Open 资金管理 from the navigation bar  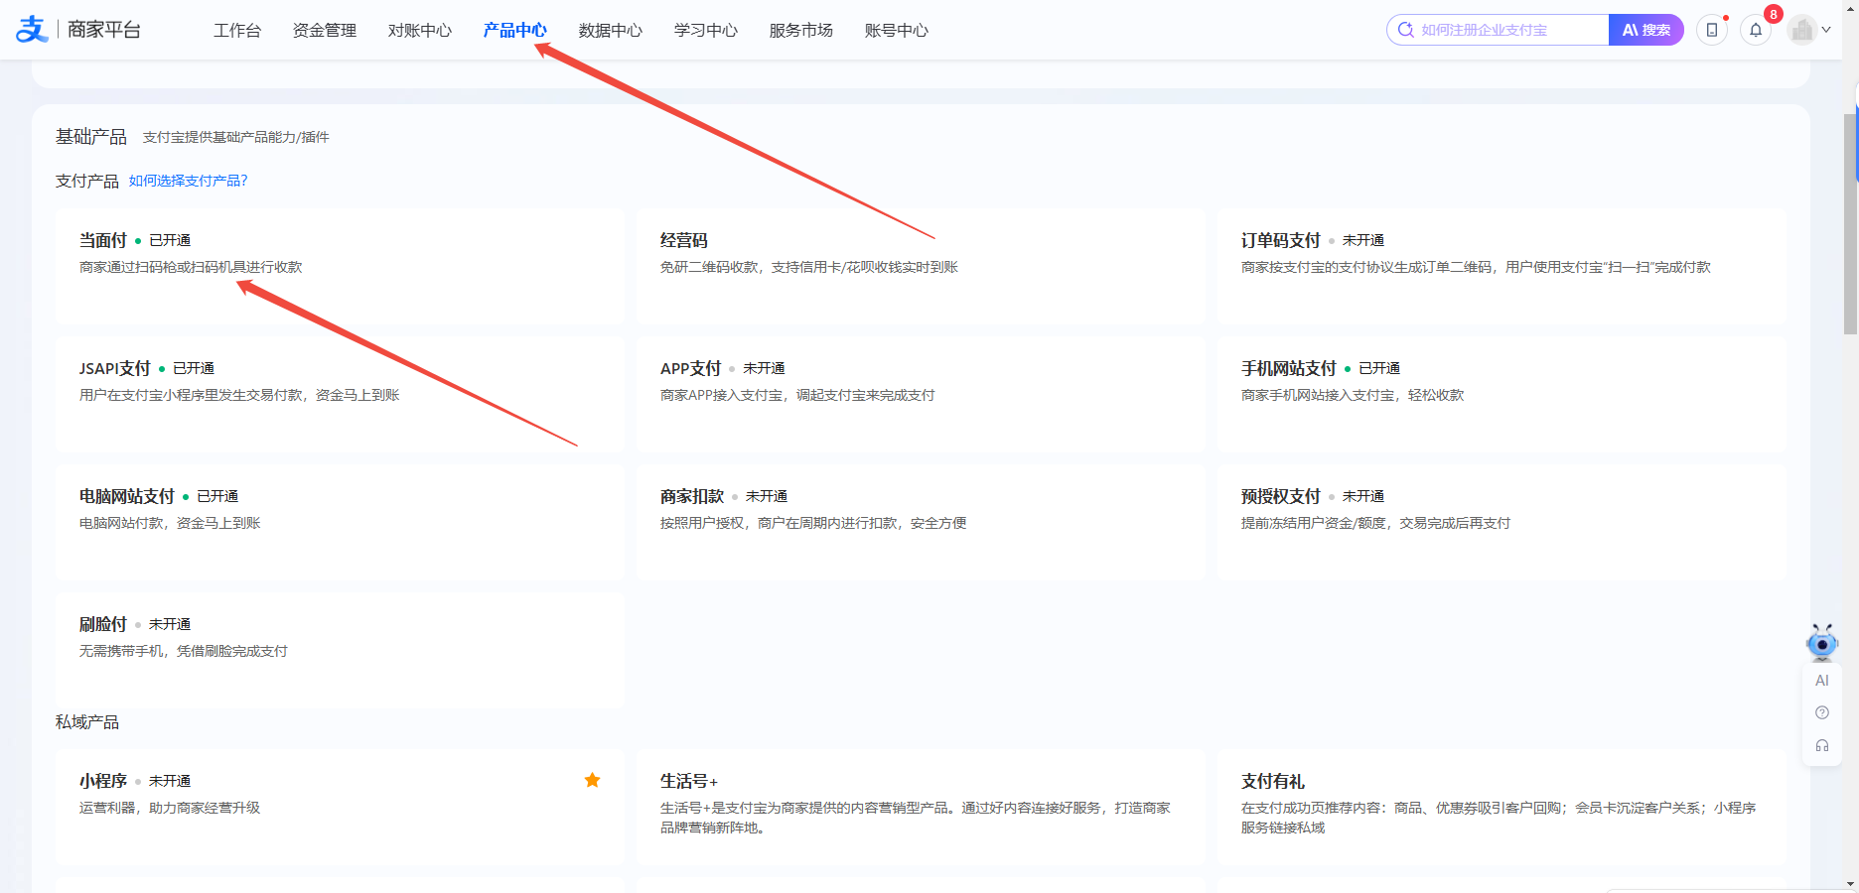(324, 30)
